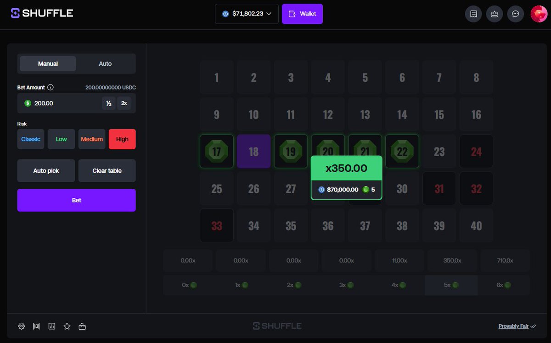Click Auto pick to choose numbers
The width and height of the screenshot is (551, 343).
coord(46,170)
